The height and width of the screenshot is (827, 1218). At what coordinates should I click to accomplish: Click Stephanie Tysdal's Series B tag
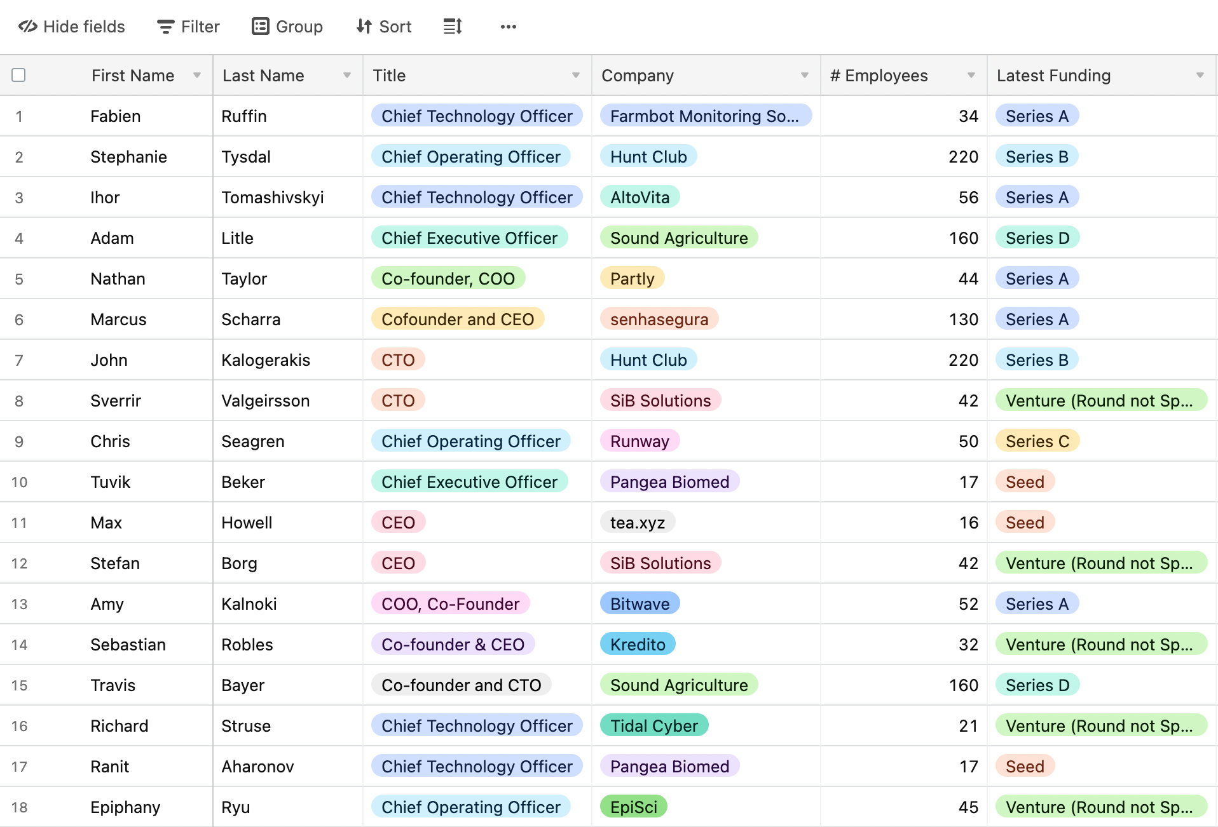(x=1037, y=157)
